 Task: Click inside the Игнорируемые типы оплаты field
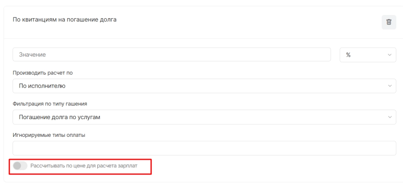204,148
